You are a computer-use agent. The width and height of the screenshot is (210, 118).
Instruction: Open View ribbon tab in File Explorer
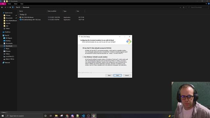tap(22, 4)
